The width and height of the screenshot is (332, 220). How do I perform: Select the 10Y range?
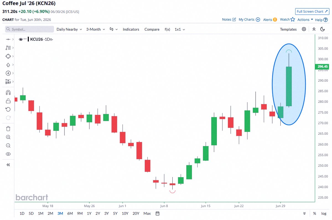coord(125,213)
